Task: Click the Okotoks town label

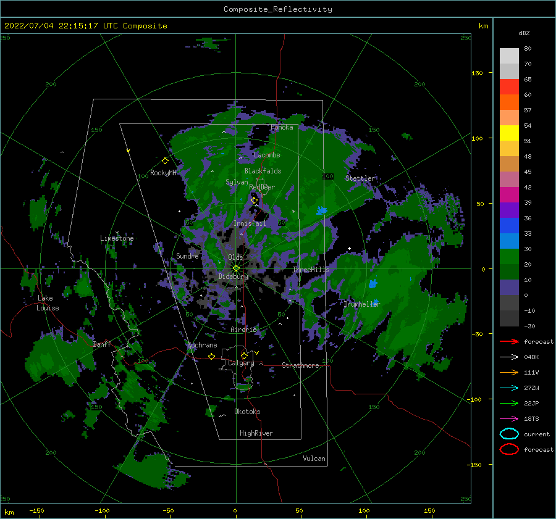Action: (247, 412)
